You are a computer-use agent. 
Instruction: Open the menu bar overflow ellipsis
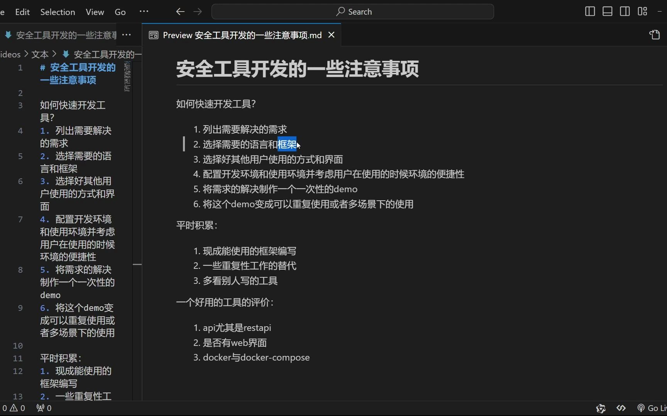[x=144, y=12]
